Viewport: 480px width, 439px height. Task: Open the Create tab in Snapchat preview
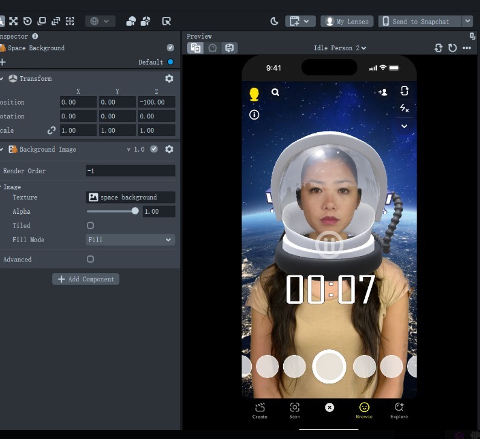pyautogui.click(x=260, y=411)
